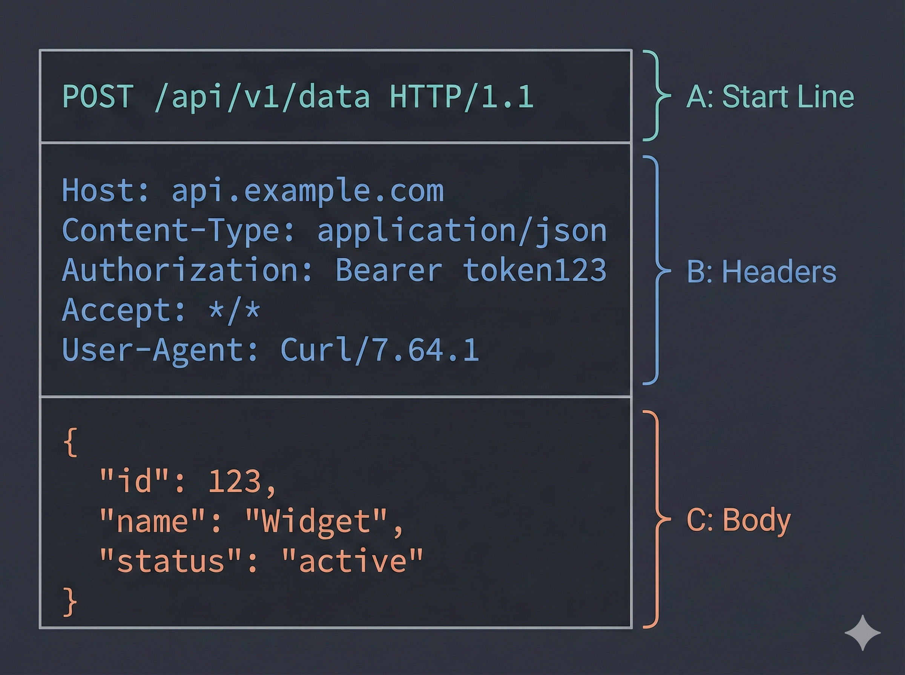
Task: Select the Content-Type: application/json header line
Action: click(334, 231)
